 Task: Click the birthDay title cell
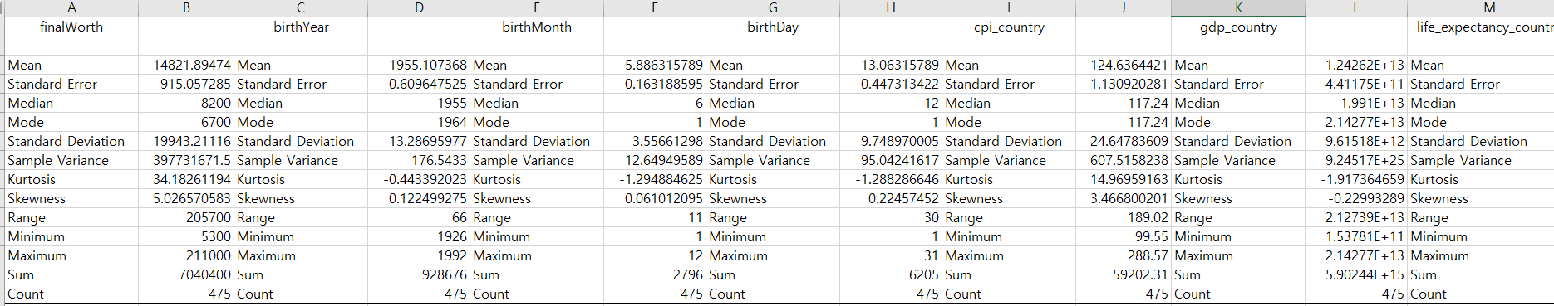tap(773, 27)
